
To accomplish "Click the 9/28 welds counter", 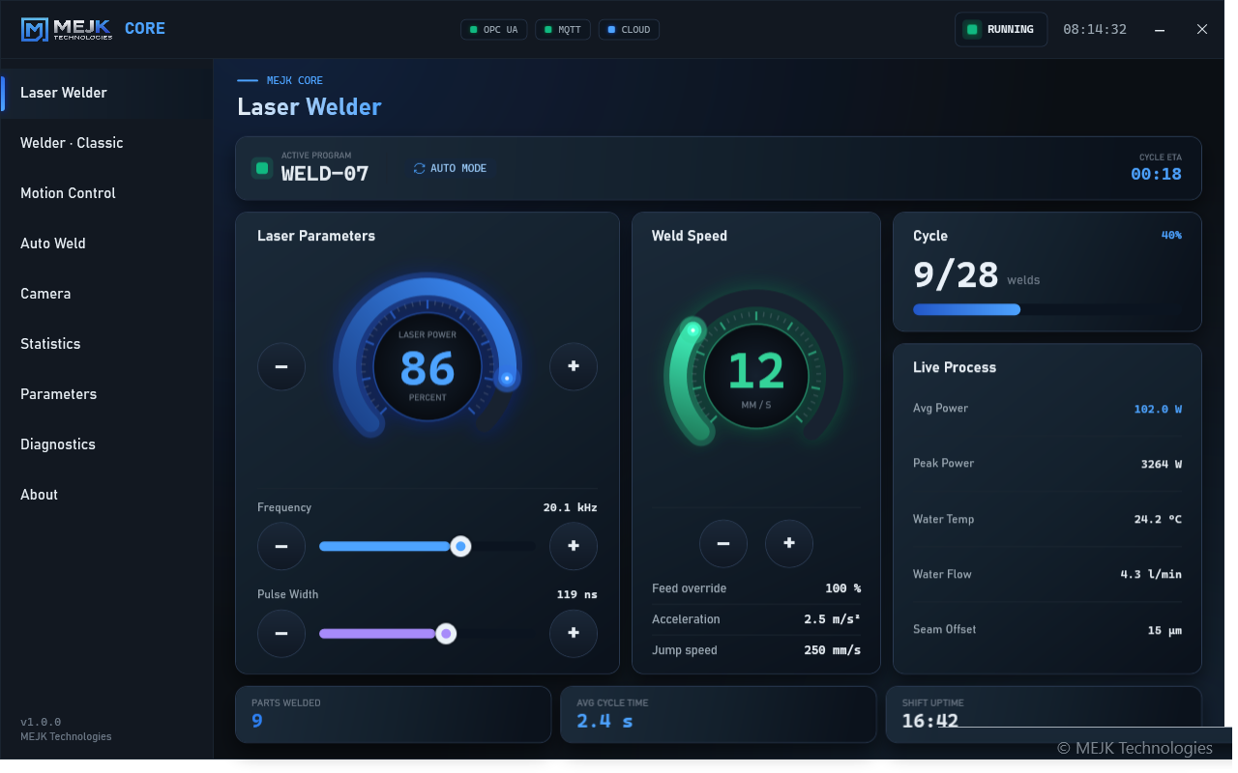I will pos(956,275).
